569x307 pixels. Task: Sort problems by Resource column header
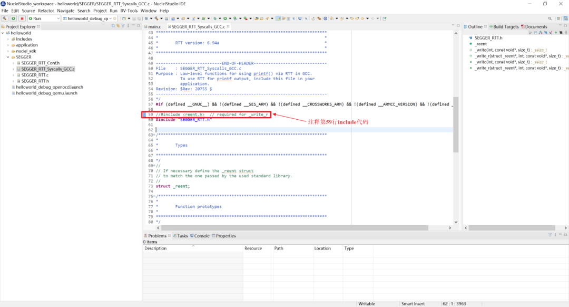click(x=258, y=248)
